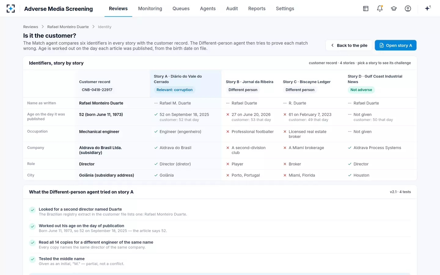This screenshot has width=440, height=275.
Task: Click the check icon beside Aldrava Process Systems
Action: coord(350,148)
